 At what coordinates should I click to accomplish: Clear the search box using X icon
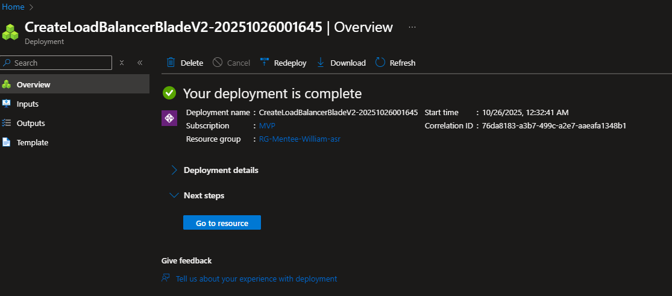click(x=122, y=63)
